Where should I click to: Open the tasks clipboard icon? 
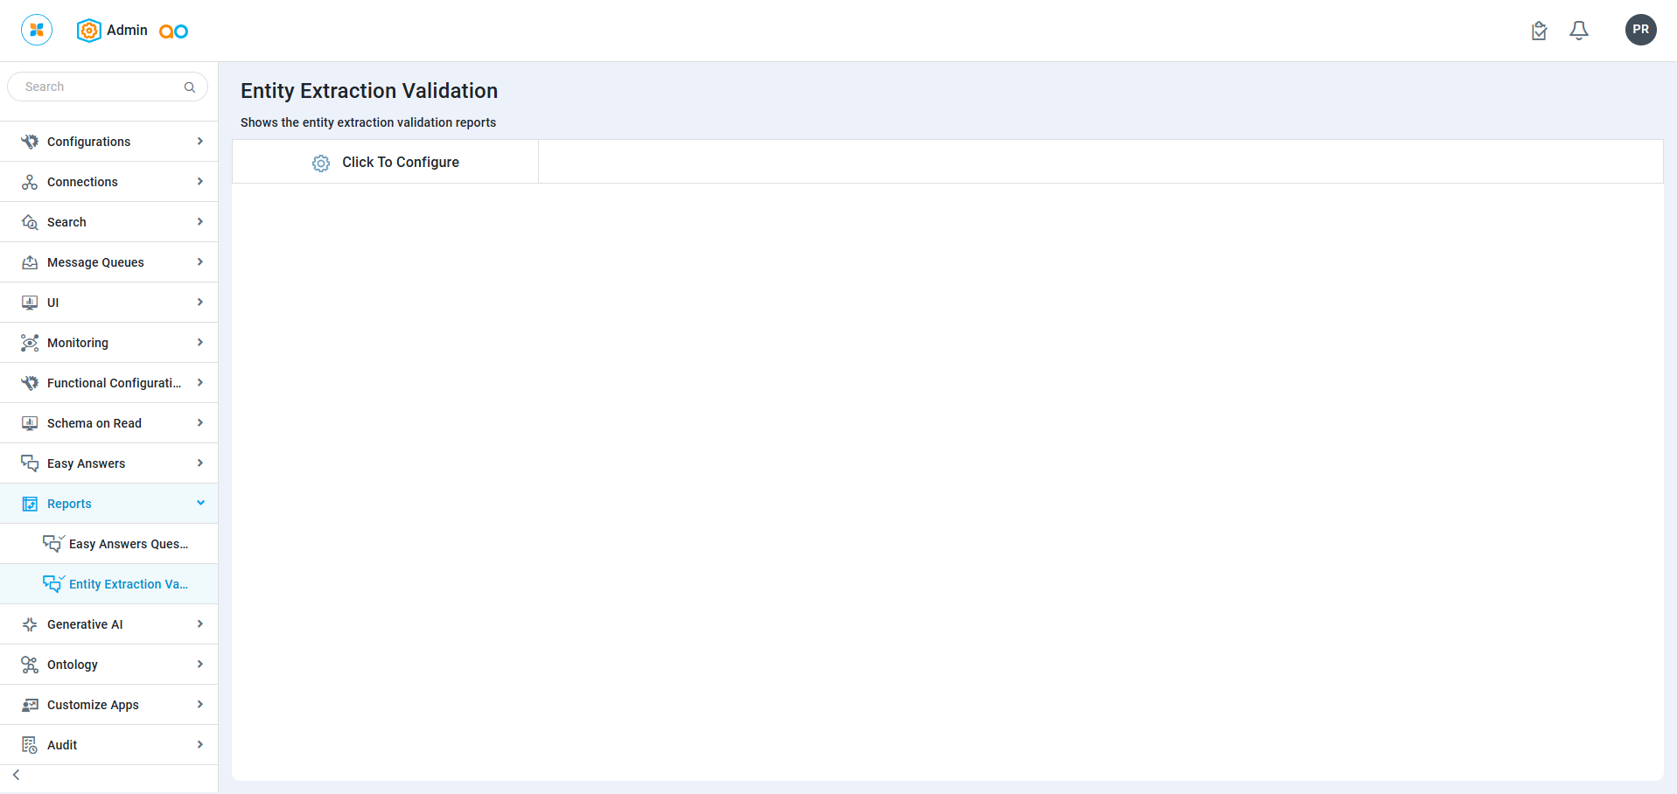coord(1539,31)
